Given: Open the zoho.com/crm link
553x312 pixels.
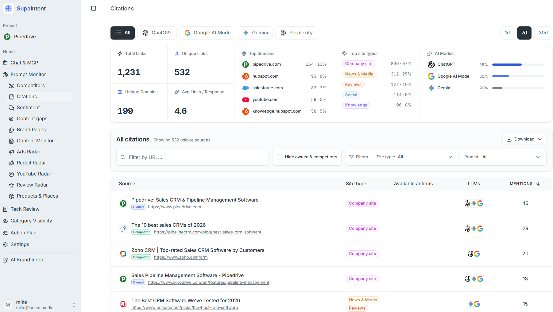Looking at the screenshot, I should tap(181, 257).
